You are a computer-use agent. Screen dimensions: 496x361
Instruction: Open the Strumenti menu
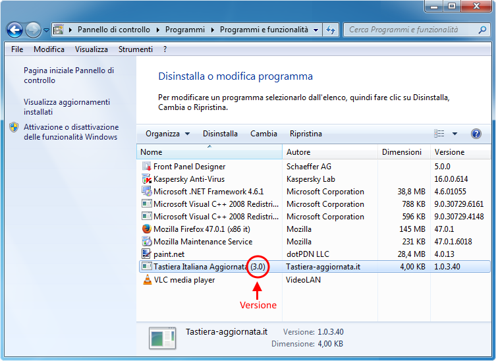[136, 49]
